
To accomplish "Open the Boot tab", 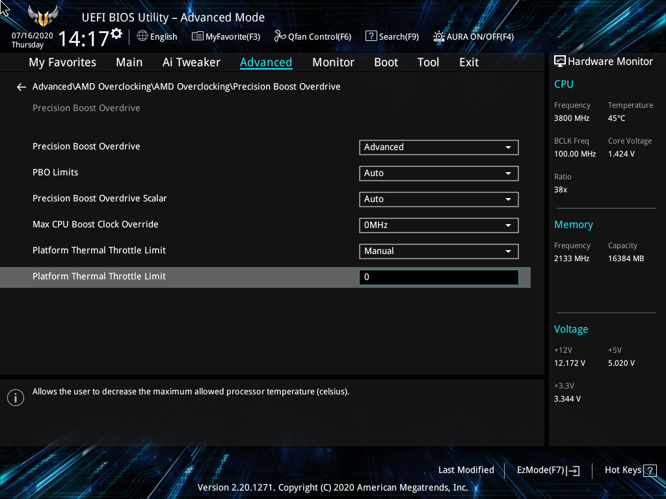I will 386,62.
